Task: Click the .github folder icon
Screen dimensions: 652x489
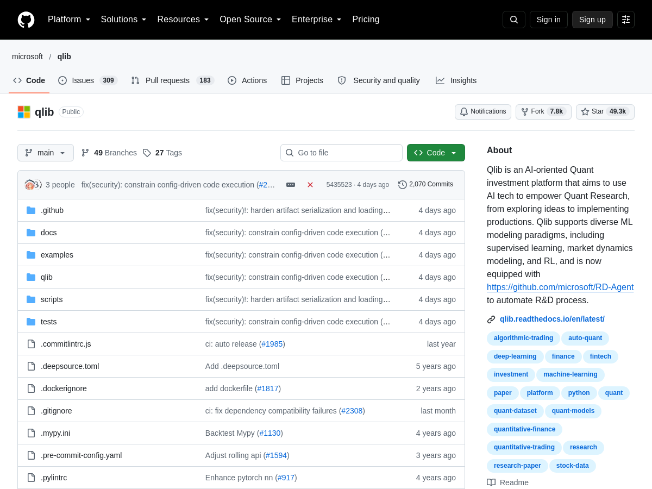Action: coord(31,210)
